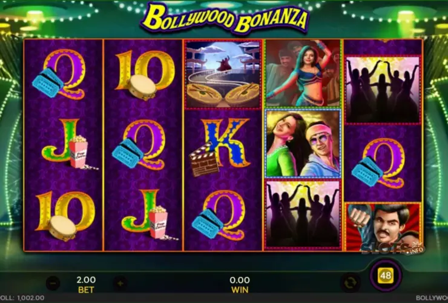Select the couple with sunglasses symbol
448x303 pixels.
[303, 143]
